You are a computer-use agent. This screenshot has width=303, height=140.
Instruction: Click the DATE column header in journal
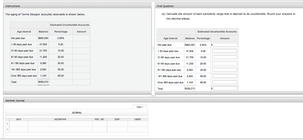[19, 119]
